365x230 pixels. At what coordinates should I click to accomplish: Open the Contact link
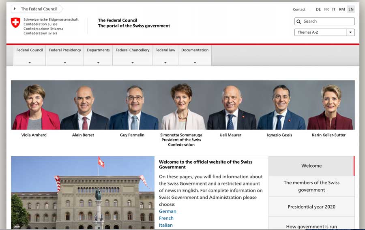[299, 10]
